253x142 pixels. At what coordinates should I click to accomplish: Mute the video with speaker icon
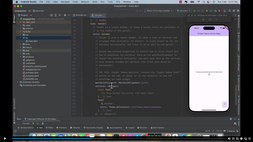coord(229,139)
